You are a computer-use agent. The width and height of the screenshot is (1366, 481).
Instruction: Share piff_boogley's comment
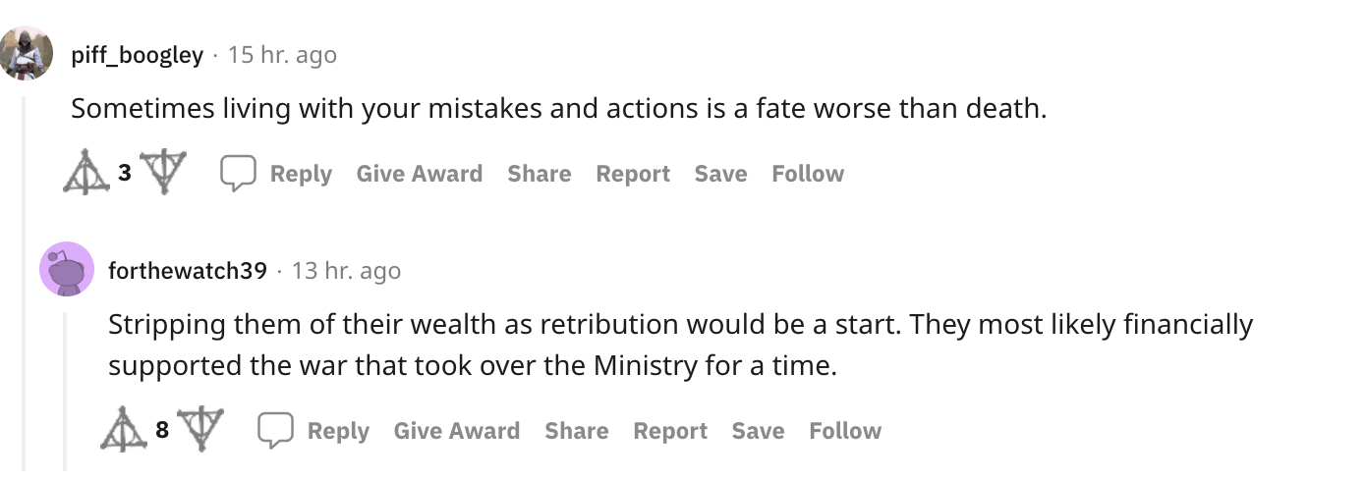coord(539,174)
